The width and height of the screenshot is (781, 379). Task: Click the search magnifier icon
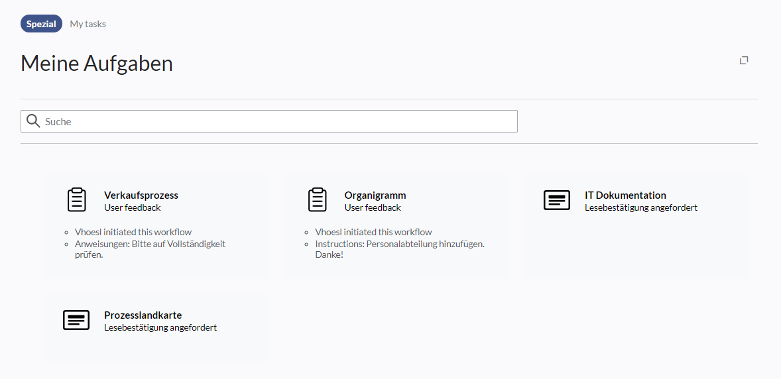coord(33,121)
